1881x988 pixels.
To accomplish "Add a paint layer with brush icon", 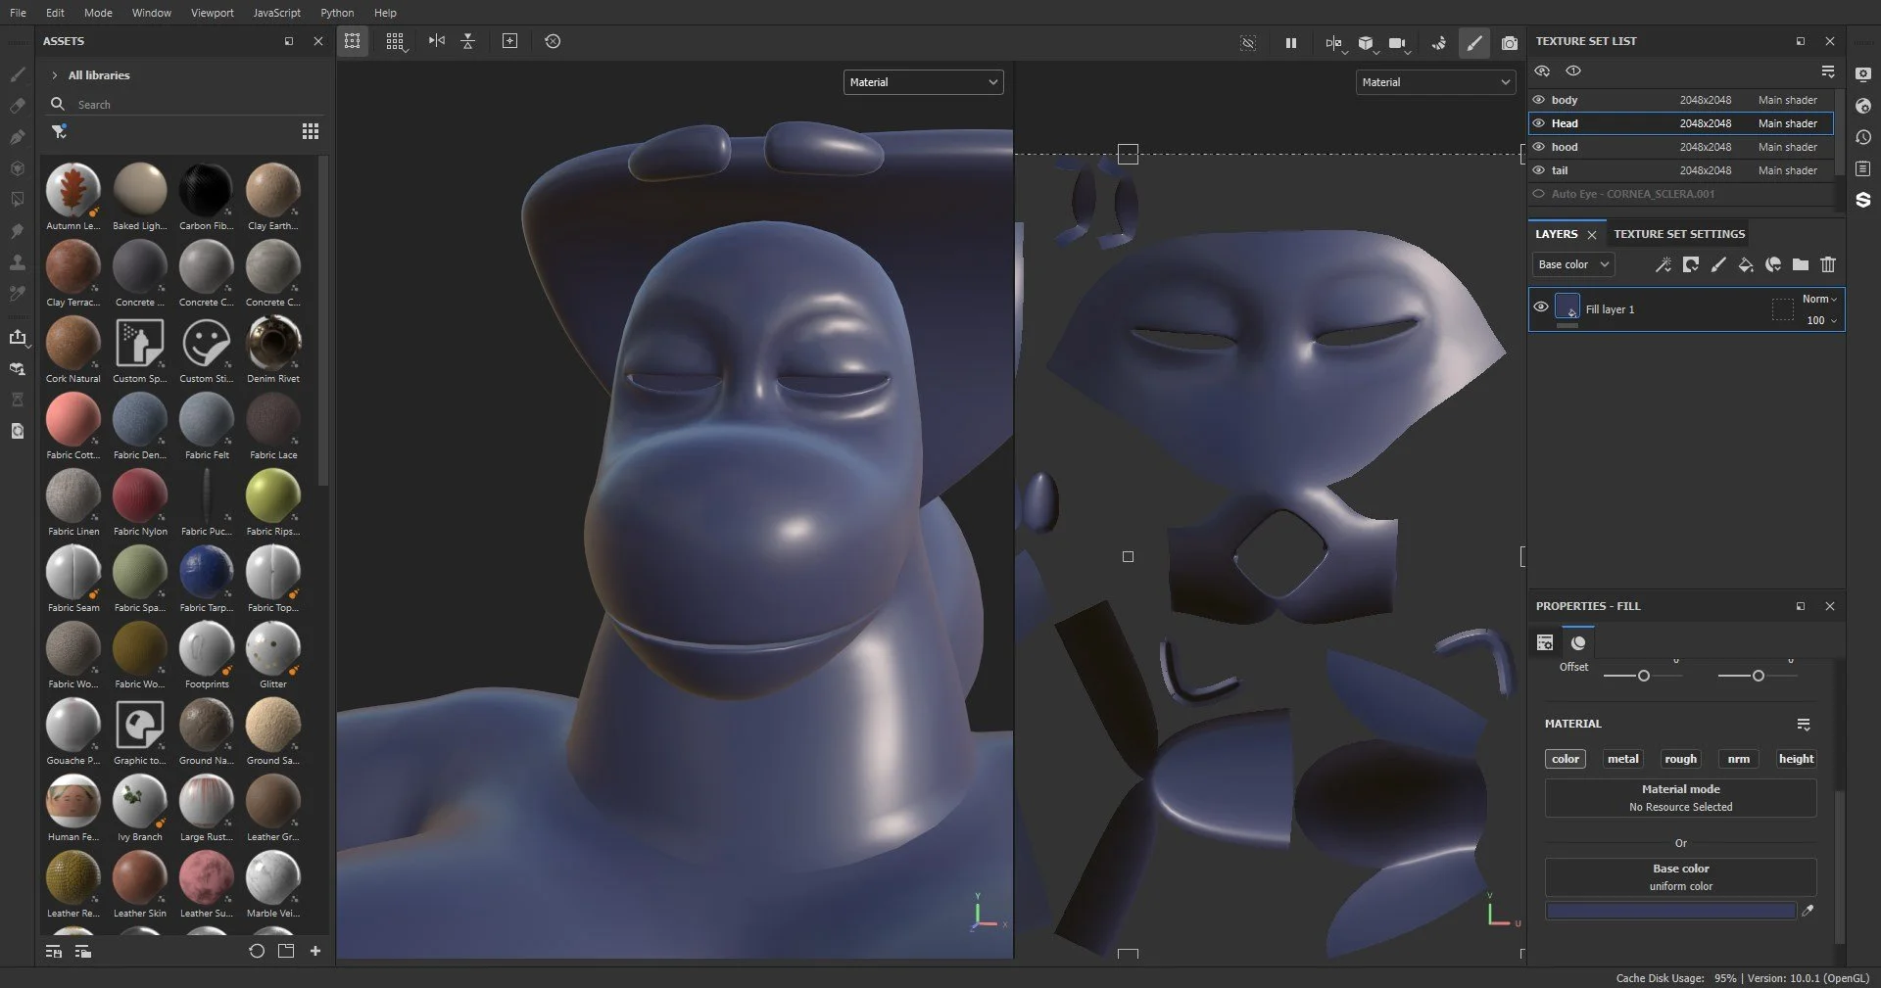I will click(1718, 264).
